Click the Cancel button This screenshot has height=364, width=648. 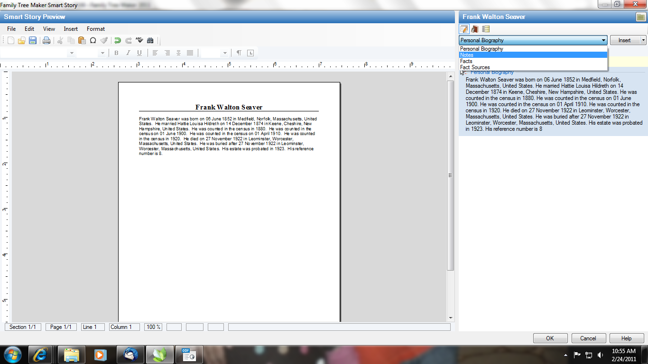tap(588, 338)
